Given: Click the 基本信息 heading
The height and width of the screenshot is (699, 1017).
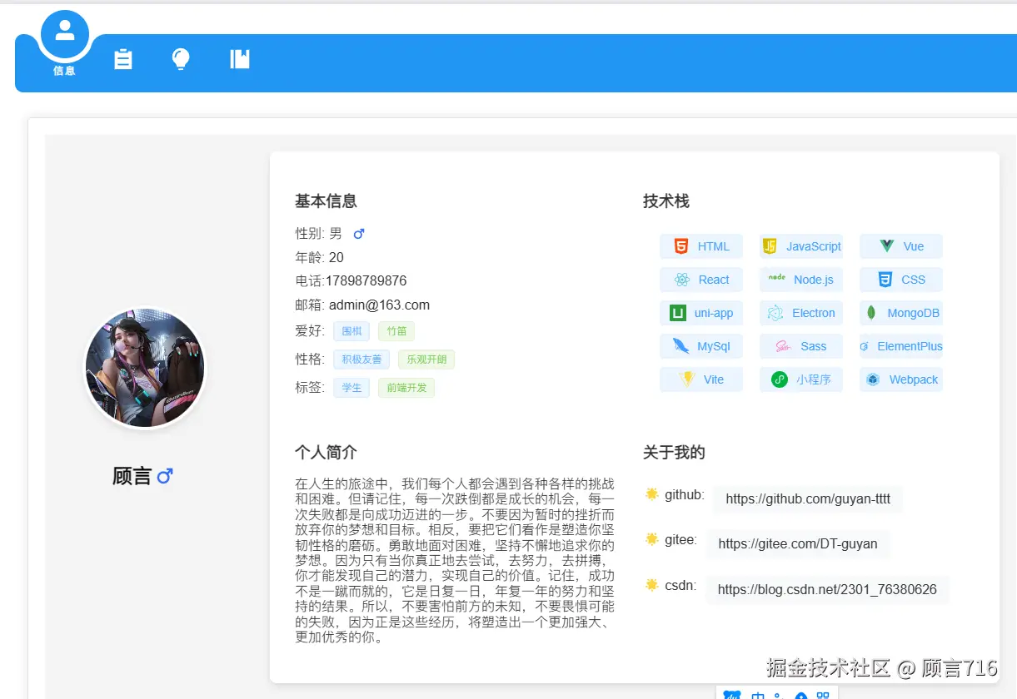Looking at the screenshot, I should [x=326, y=201].
